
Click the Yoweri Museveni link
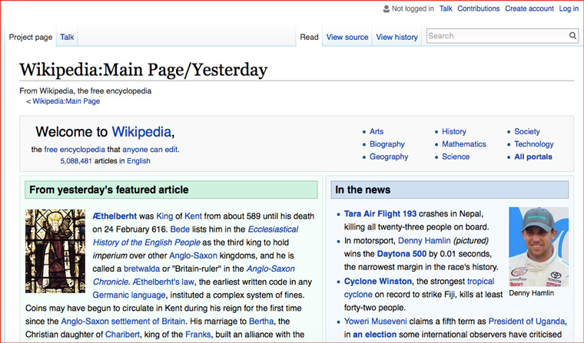(x=376, y=322)
